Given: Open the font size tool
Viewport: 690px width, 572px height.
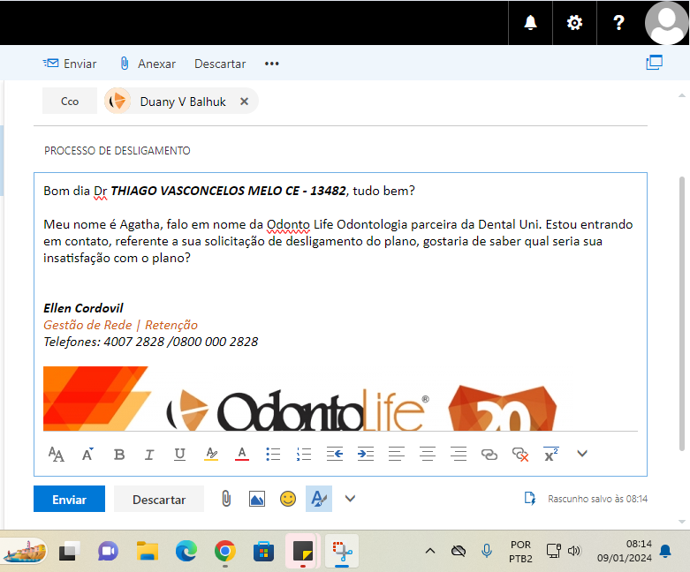Looking at the screenshot, I should point(56,454).
